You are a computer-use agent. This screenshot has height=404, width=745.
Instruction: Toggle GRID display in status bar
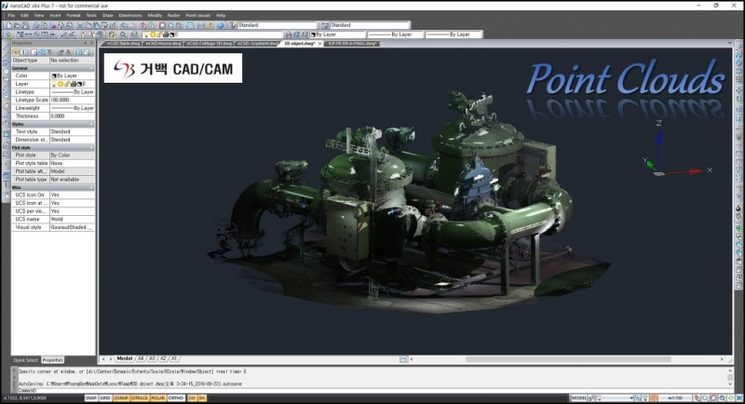pyautogui.click(x=107, y=397)
